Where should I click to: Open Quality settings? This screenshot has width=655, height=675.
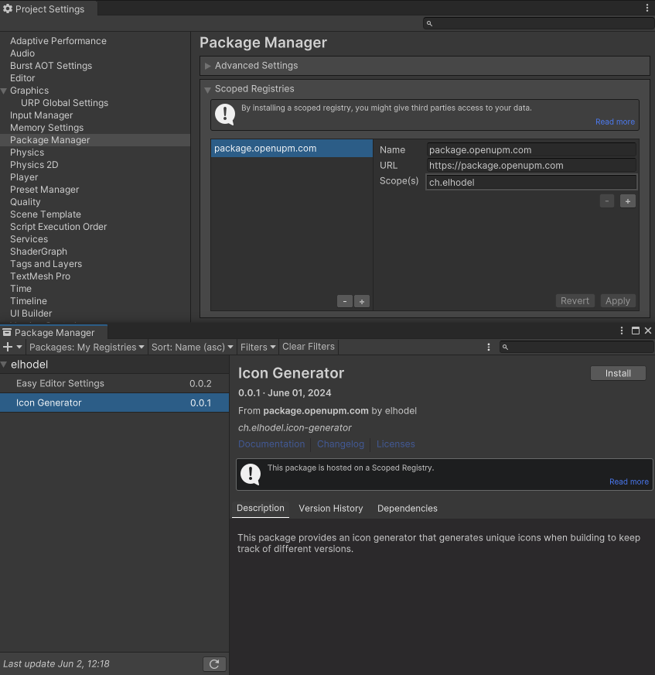point(25,202)
